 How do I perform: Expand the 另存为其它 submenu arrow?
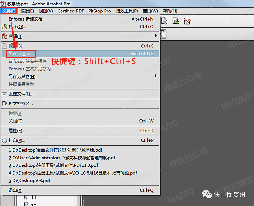[156, 76]
